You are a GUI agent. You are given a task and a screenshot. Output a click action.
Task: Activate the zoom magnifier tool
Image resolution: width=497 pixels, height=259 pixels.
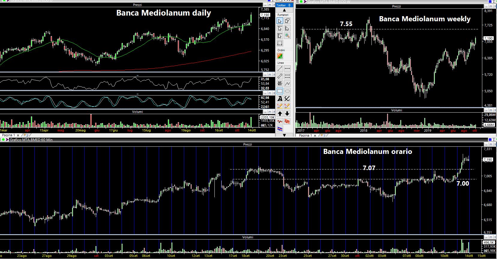(x=287, y=36)
